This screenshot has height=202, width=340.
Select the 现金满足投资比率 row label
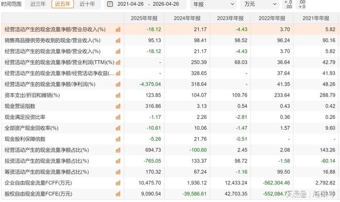(x=25, y=117)
